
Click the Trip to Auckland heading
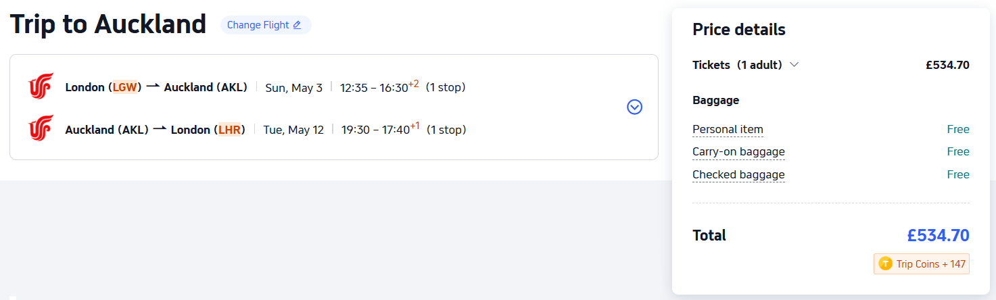click(x=108, y=25)
